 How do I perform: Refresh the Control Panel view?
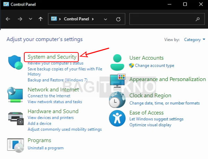118,19
